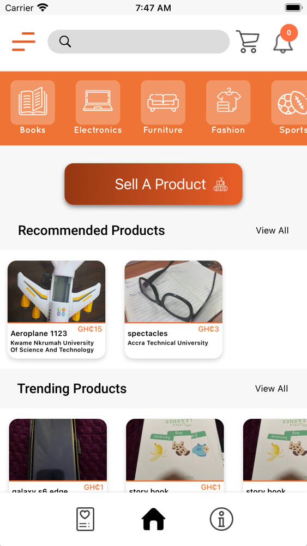Select the Electronics category icon

point(98,103)
